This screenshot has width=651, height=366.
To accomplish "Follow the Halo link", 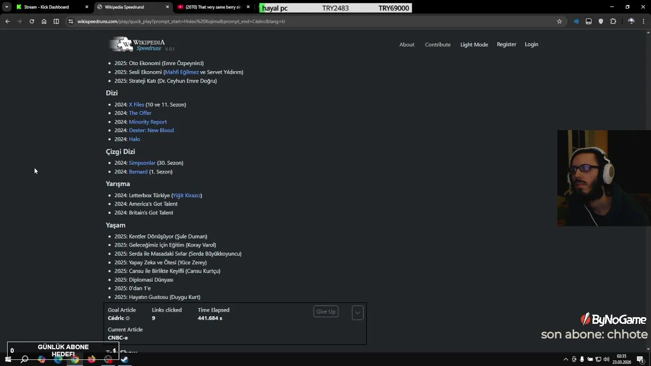I will pyautogui.click(x=134, y=139).
